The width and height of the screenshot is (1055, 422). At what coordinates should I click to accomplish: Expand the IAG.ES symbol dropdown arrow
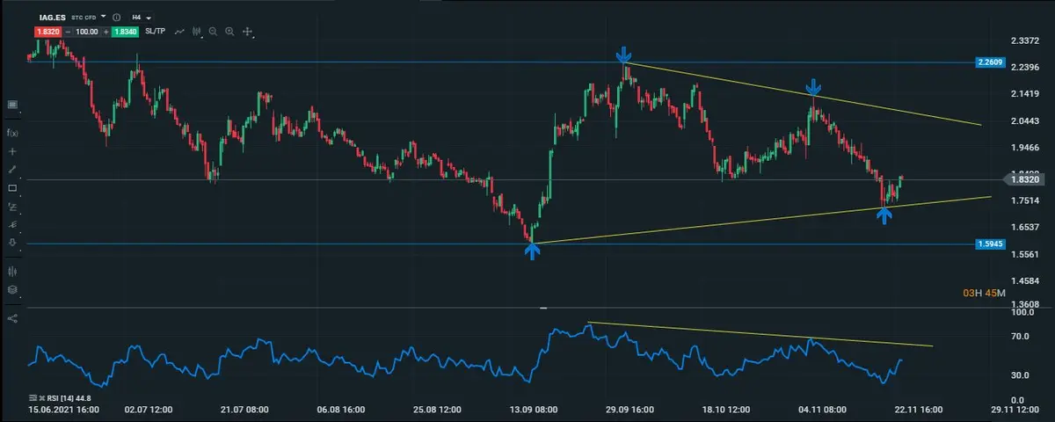tap(104, 17)
